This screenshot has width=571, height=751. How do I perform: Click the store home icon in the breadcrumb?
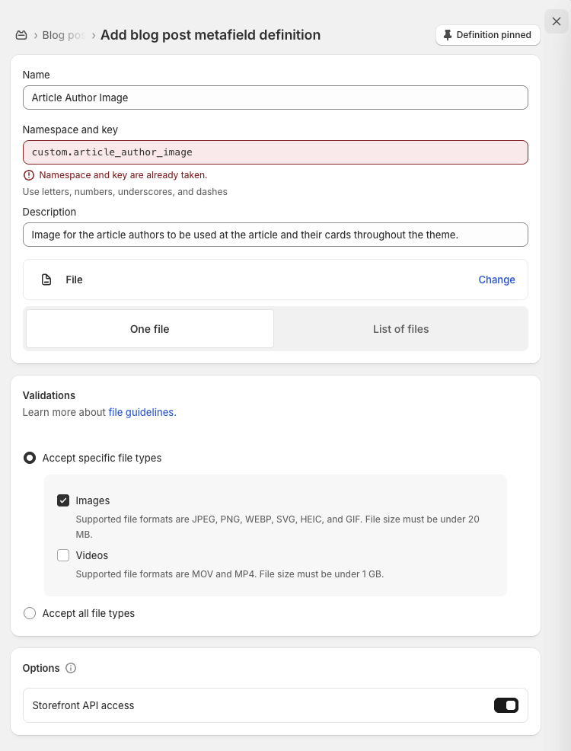[x=21, y=34]
